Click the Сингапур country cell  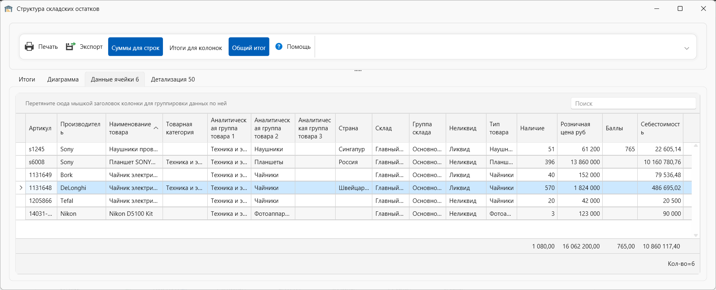(x=354, y=149)
